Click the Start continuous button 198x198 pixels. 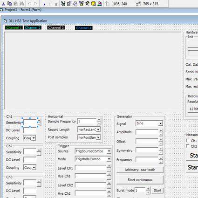(x=140, y=180)
